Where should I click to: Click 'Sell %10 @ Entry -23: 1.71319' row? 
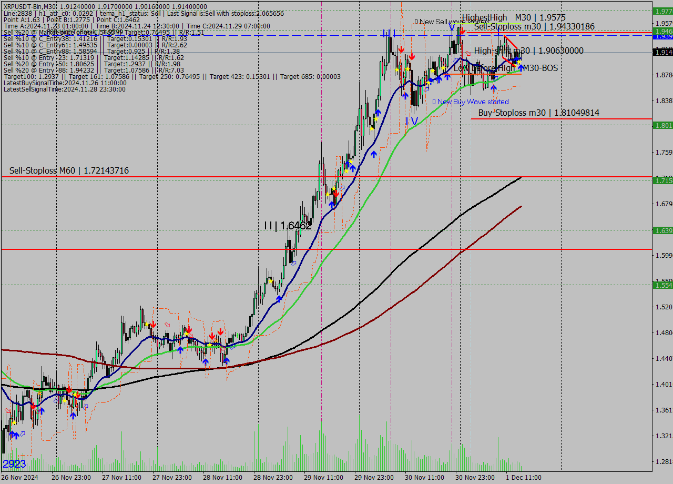pyautogui.click(x=94, y=58)
